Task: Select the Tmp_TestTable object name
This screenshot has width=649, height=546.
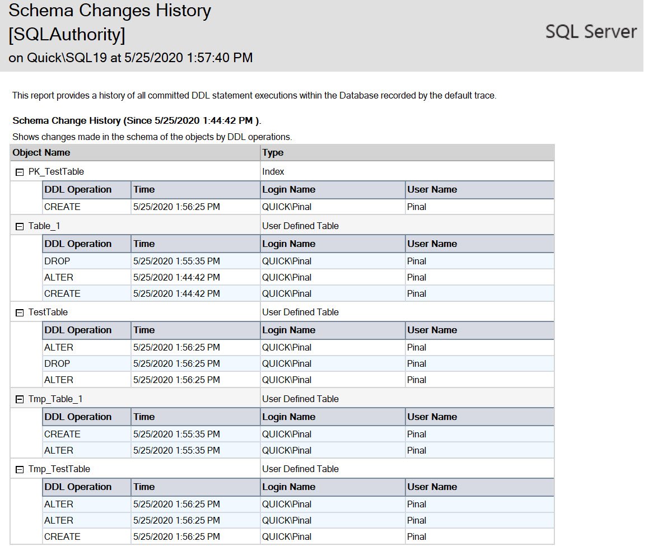Action: point(59,469)
